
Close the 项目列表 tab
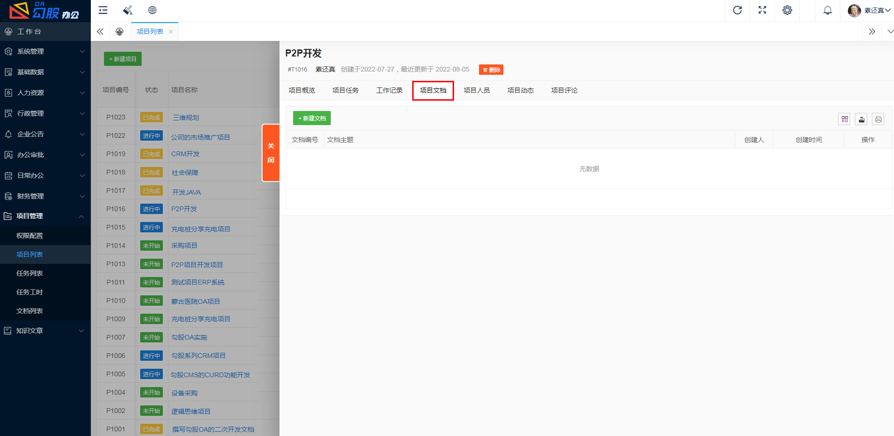[171, 32]
